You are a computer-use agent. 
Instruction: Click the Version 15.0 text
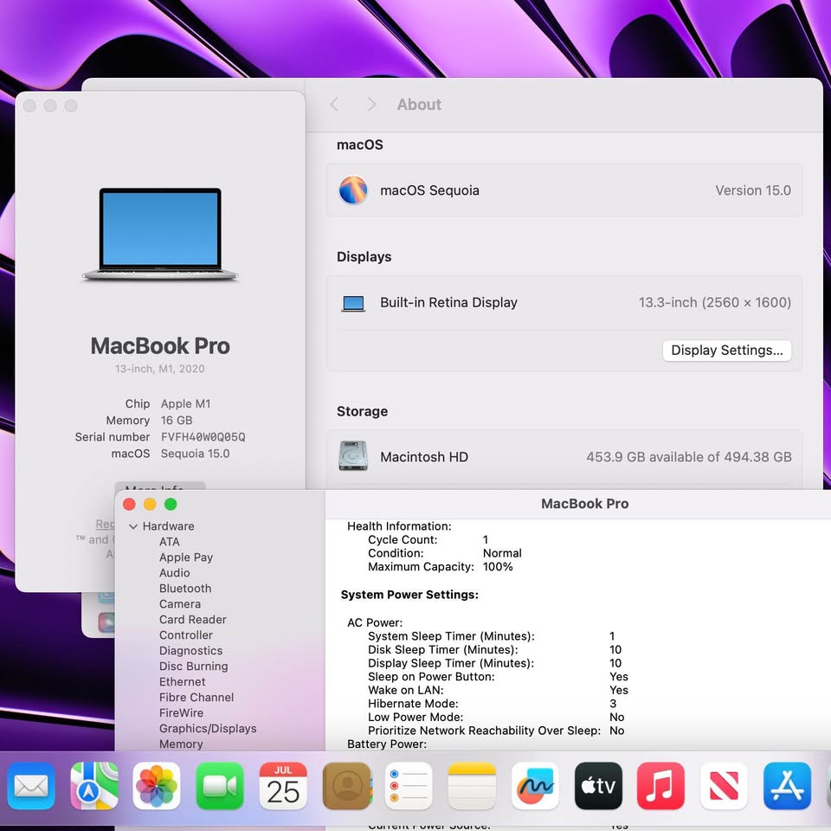pyautogui.click(x=753, y=190)
